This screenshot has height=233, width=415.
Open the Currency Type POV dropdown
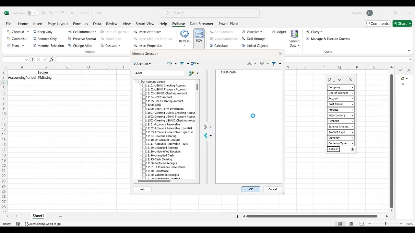pyautogui.click(x=352, y=143)
